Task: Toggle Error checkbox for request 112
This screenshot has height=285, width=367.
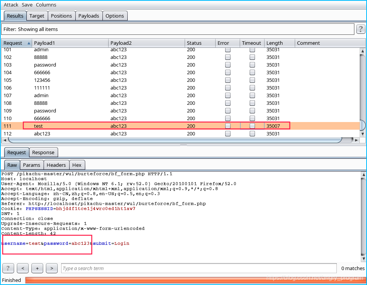Action: (228, 134)
